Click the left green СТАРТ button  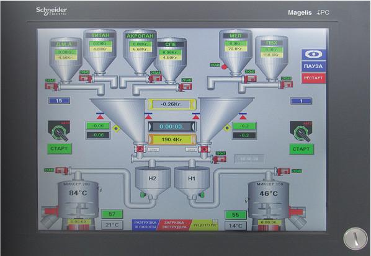point(59,149)
